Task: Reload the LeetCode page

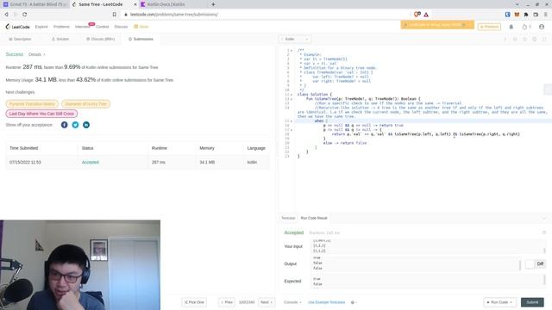Action: coord(25,15)
